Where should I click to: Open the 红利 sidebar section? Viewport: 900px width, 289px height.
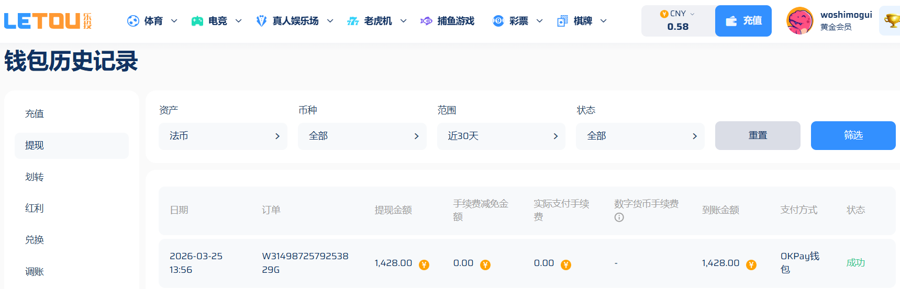[x=35, y=209]
